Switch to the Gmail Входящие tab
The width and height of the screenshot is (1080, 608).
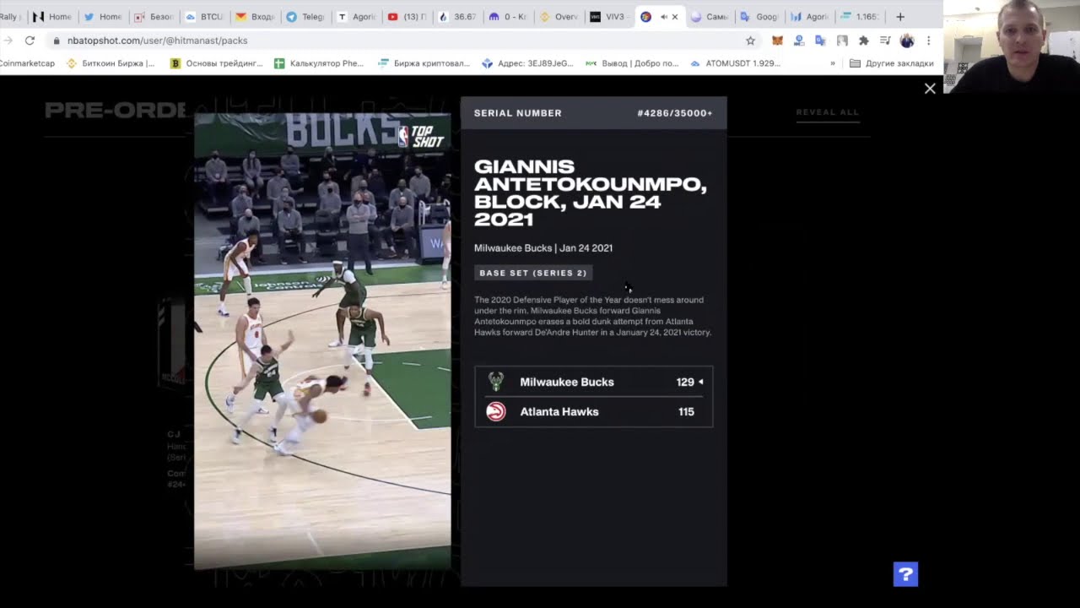coord(255,17)
